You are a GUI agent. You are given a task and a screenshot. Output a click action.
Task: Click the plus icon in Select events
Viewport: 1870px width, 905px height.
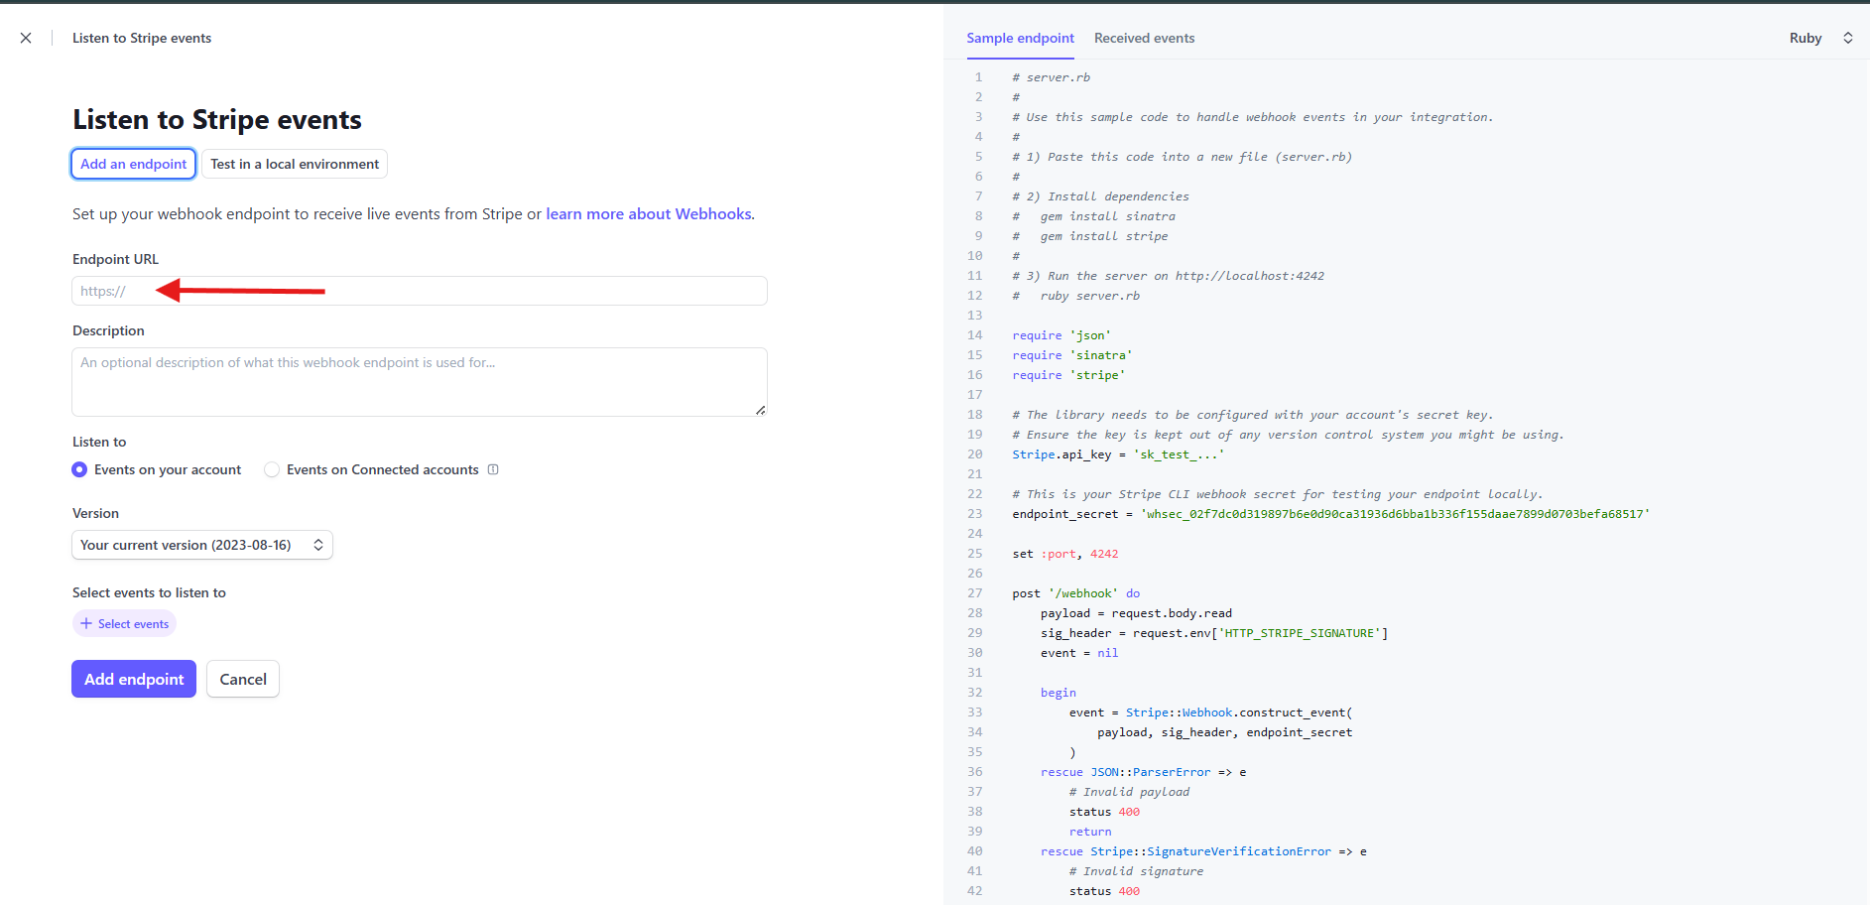(x=86, y=624)
